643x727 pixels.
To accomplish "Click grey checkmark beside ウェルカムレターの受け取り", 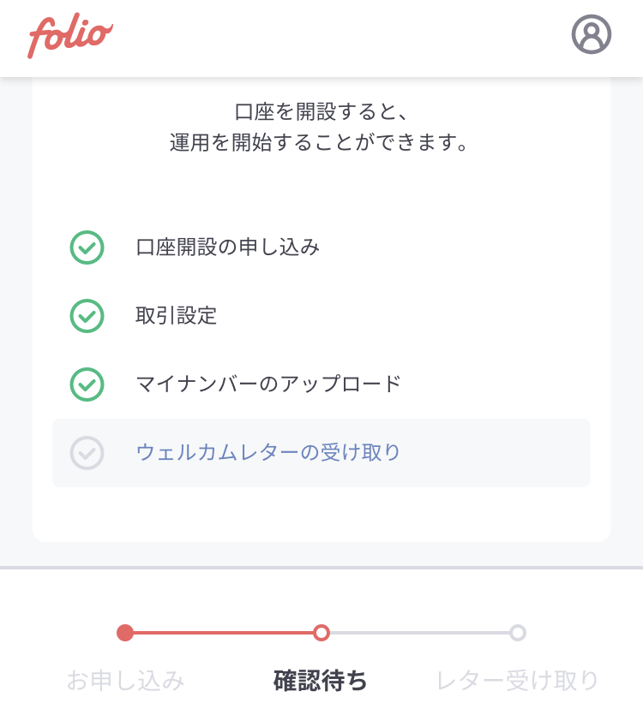I will click(87, 453).
